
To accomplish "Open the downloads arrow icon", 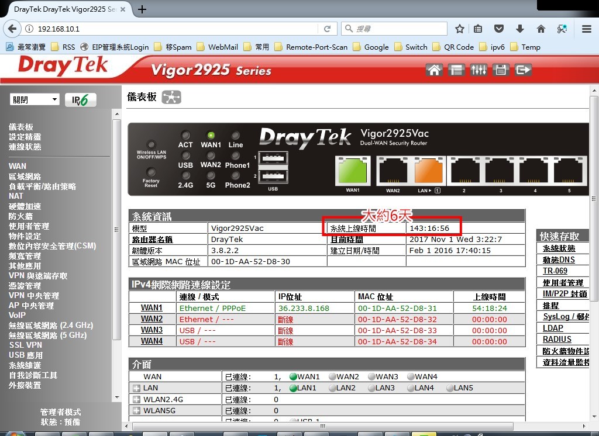I will [520, 29].
